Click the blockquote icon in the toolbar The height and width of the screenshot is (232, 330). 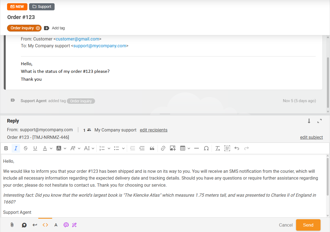(x=152, y=148)
